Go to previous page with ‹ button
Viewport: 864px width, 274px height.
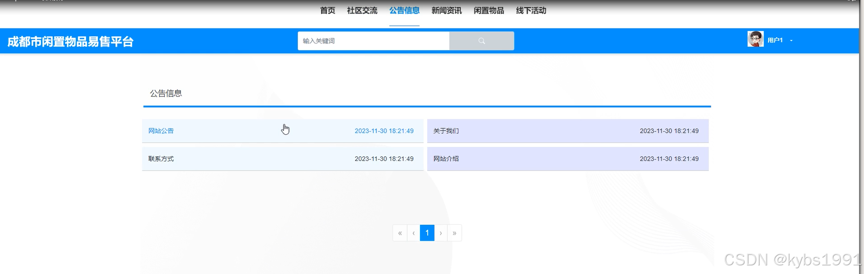pos(414,233)
